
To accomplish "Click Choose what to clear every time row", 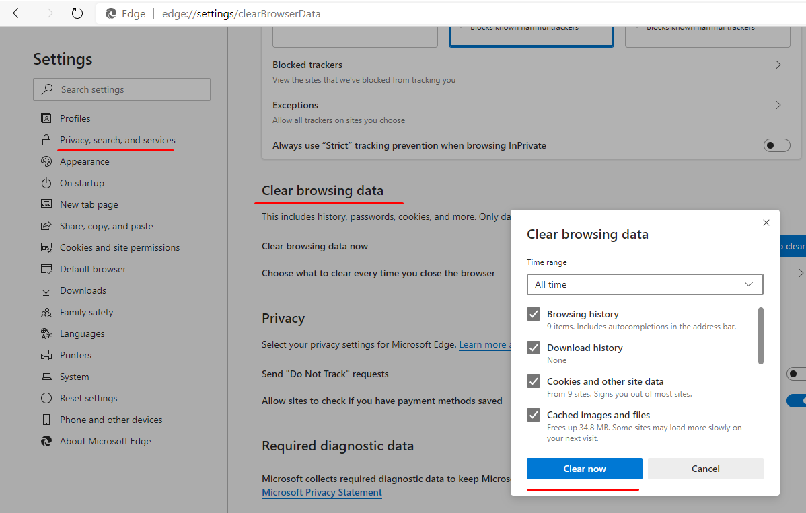I will click(378, 273).
